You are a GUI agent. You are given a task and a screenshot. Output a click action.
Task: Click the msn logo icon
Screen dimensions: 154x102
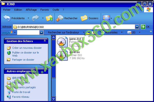(x=7, y=32)
